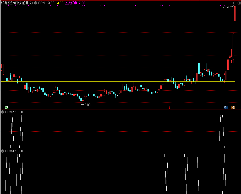Click the diamond icon at top right

point(234,3)
